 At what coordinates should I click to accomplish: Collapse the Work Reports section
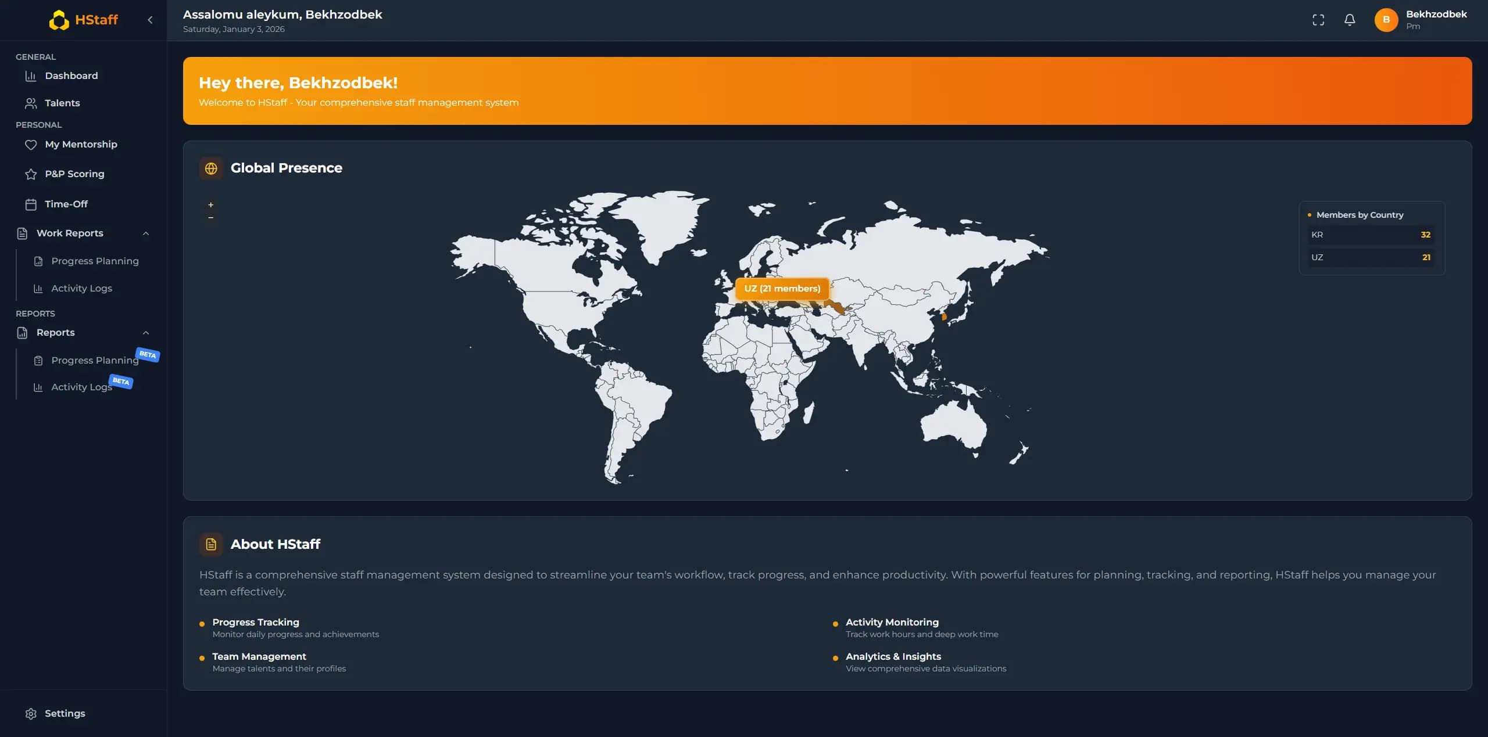click(x=146, y=233)
